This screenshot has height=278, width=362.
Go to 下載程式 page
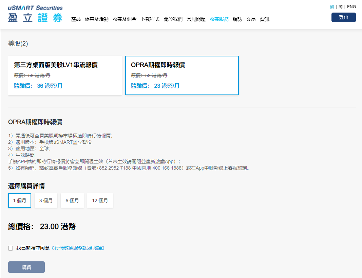150,19
